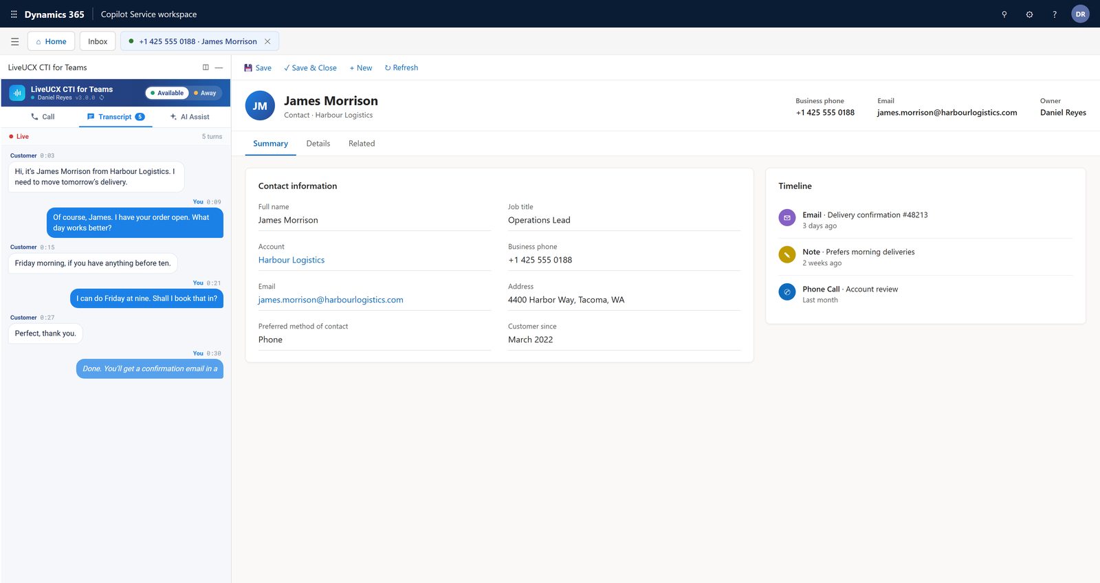
Task: Click the Business phone field in Contact information
Action: (624, 260)
